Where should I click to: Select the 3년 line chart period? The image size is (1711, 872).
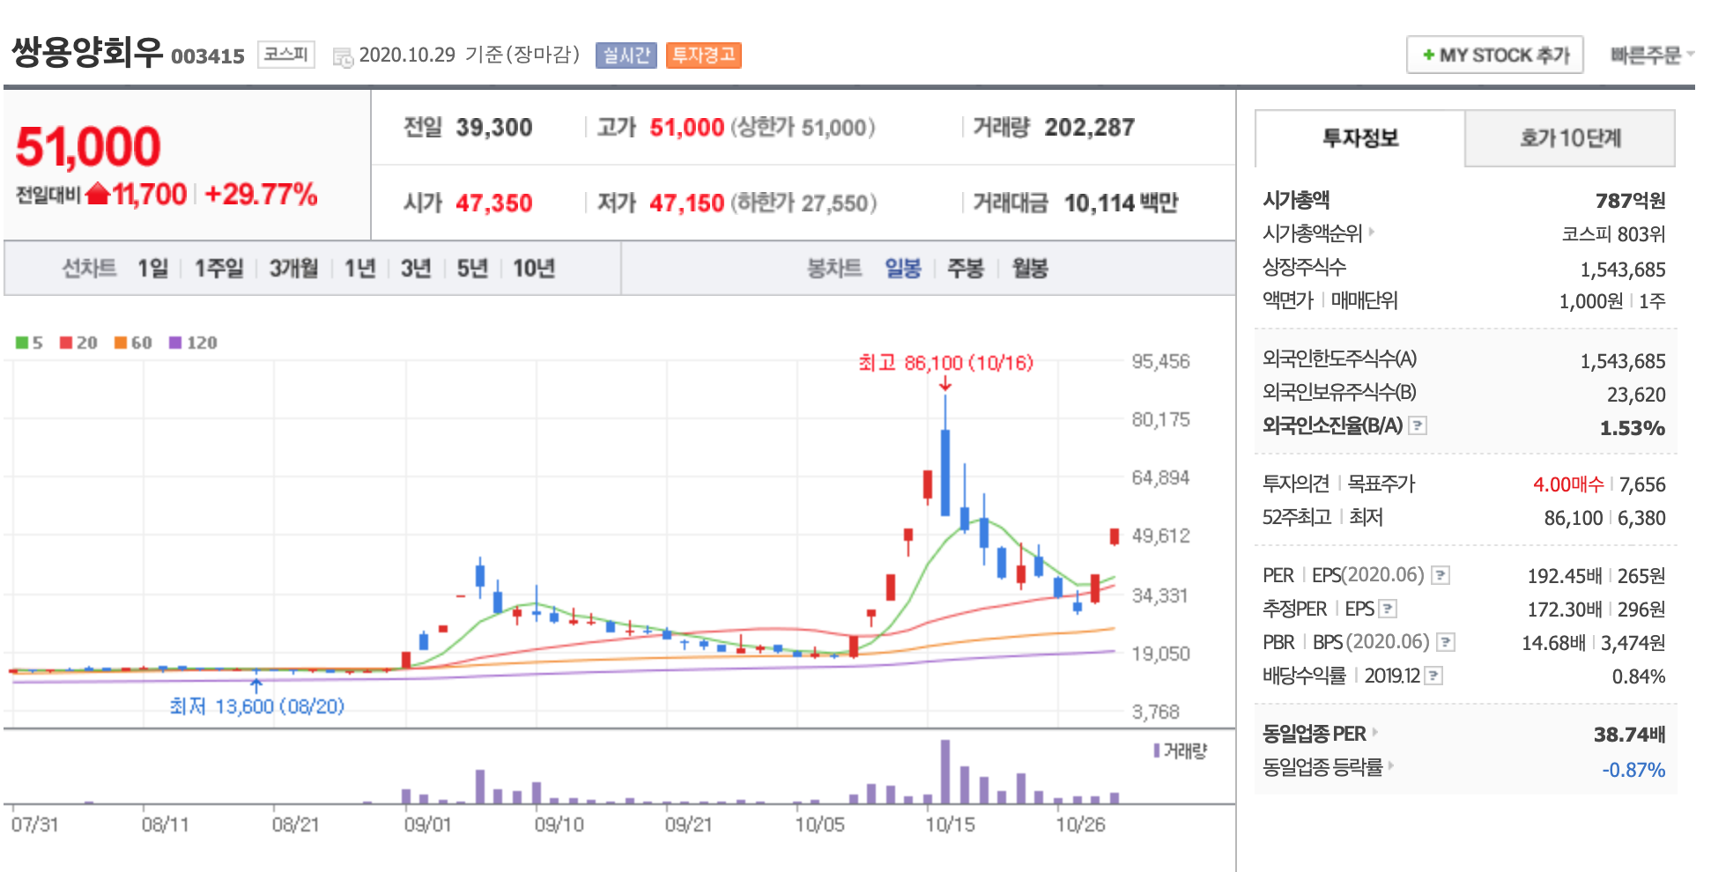point(416,268)
